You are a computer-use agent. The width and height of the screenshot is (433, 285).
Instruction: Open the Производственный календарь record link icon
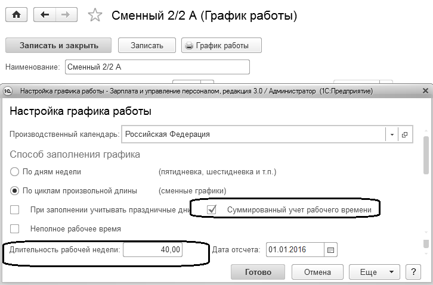(x=405, y=134)
